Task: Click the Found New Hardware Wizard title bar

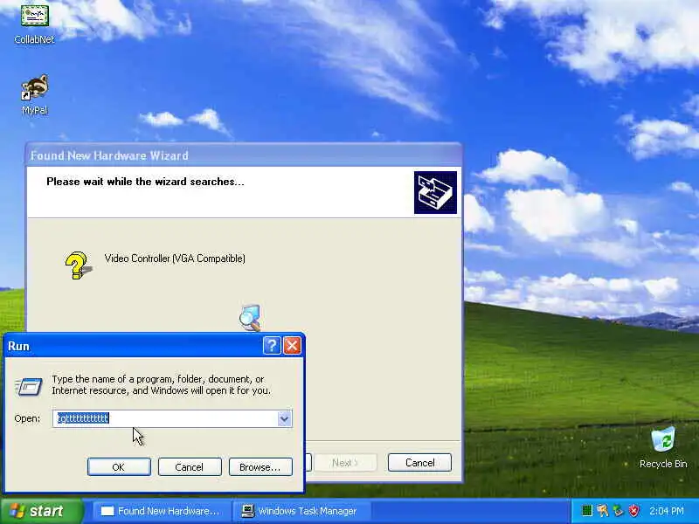Action: click(x=244, y=155)
